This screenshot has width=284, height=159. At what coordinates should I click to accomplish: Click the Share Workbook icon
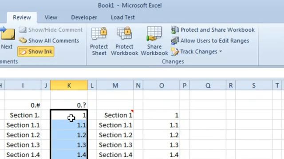tap(154, 34)
